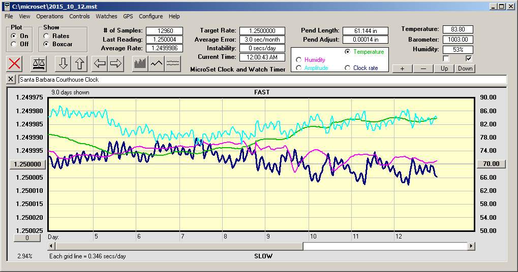Turn Plot off with the Off radio
This screenshot has width=518, height=272.
click(14, 44)
